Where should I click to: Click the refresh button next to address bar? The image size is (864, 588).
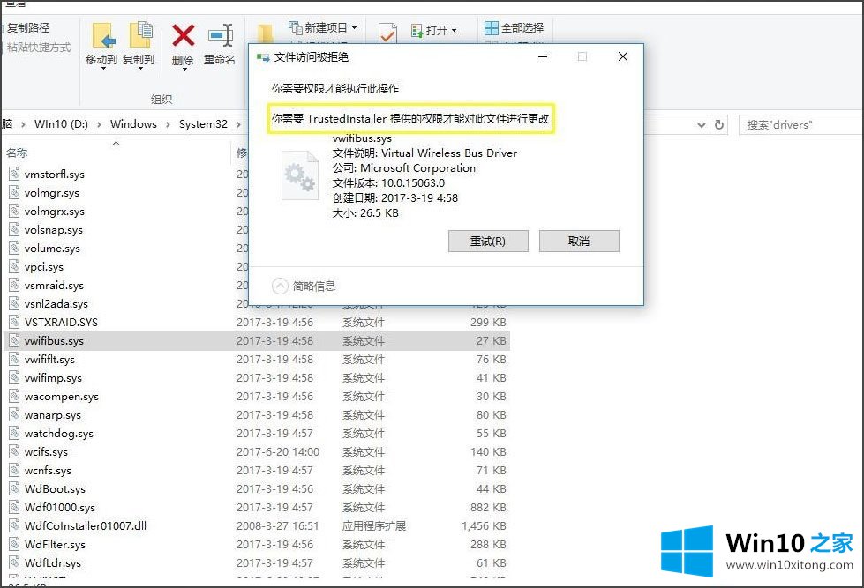[x=719, y=125]
